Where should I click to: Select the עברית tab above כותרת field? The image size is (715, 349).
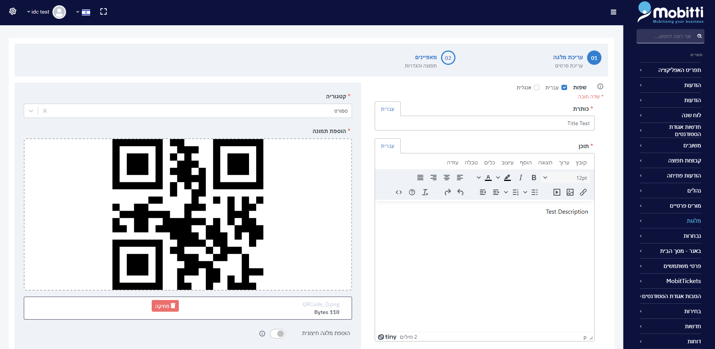(x=387, y=109)
